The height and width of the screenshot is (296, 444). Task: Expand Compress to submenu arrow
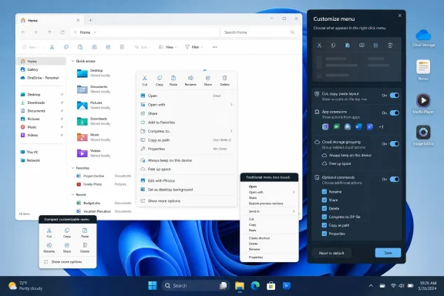231,131
